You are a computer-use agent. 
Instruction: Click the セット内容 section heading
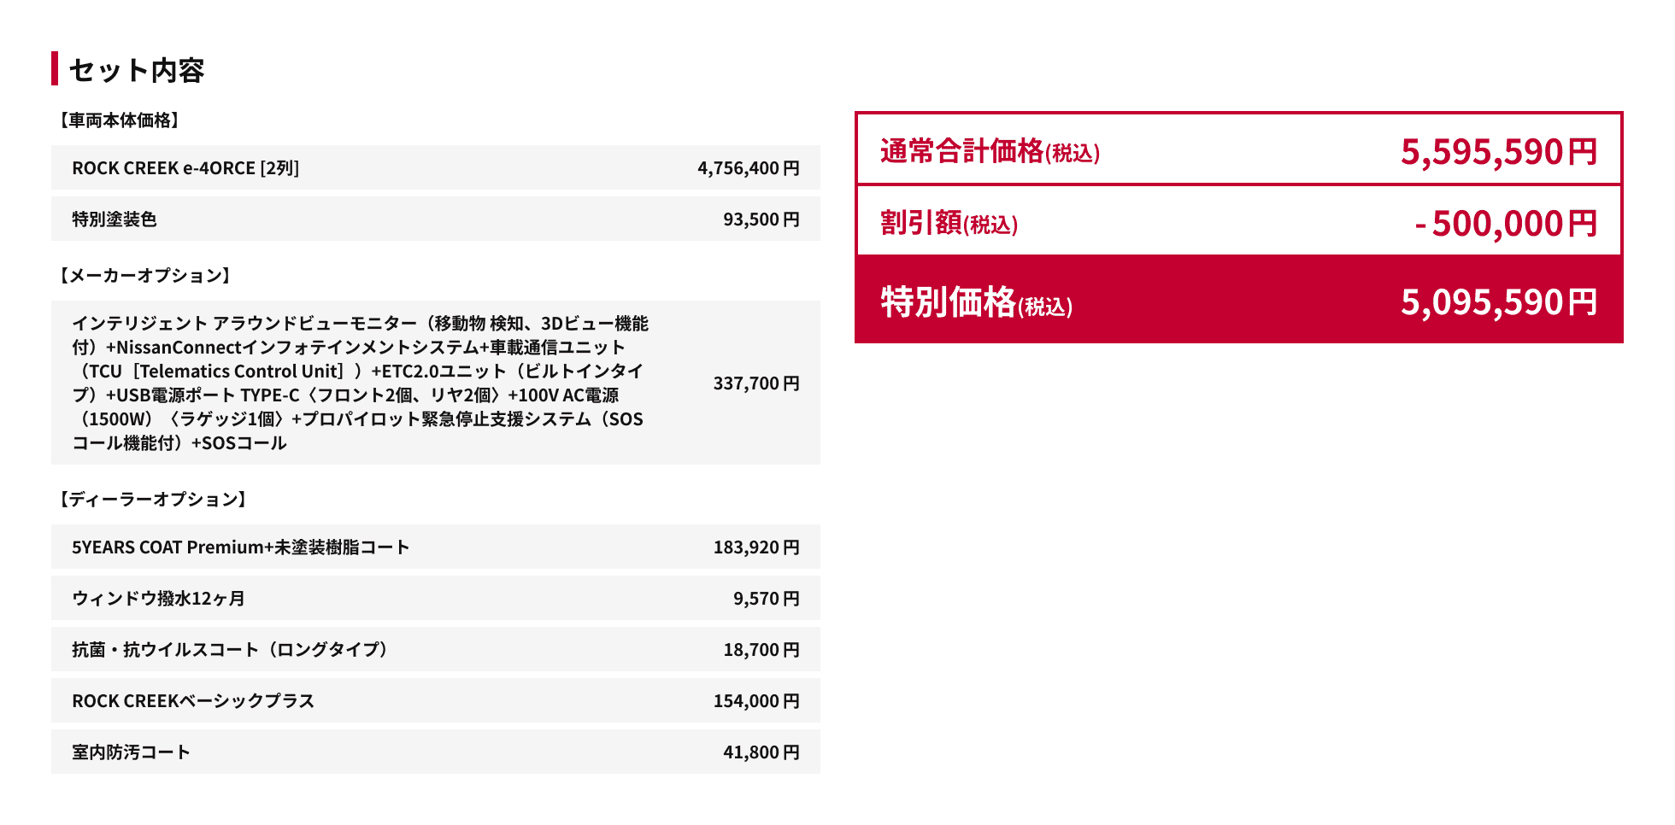137,69
